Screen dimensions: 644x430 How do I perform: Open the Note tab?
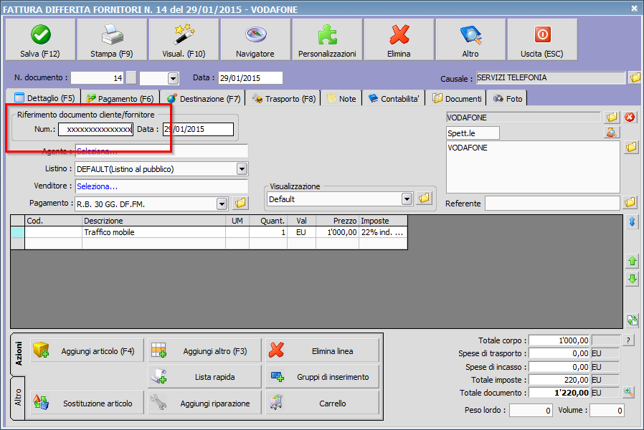coord(341,99)
